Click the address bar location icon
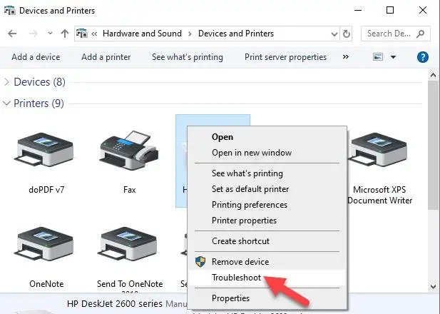440x314 pixels. 82,34
